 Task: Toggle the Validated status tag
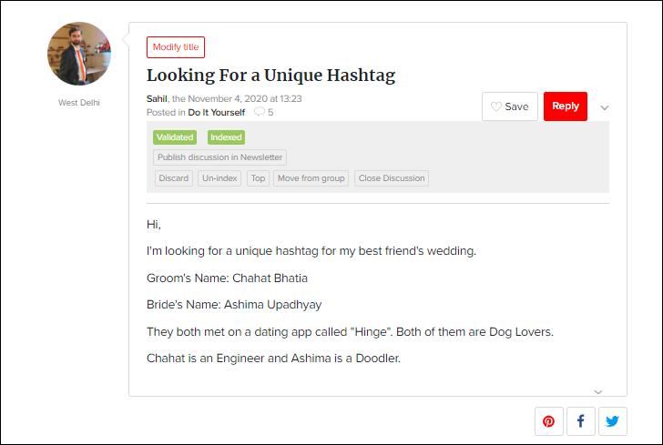[x=175, y=137]
